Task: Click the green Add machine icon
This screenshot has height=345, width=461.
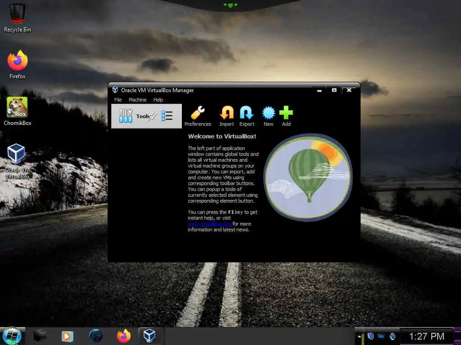Action: 286,116
